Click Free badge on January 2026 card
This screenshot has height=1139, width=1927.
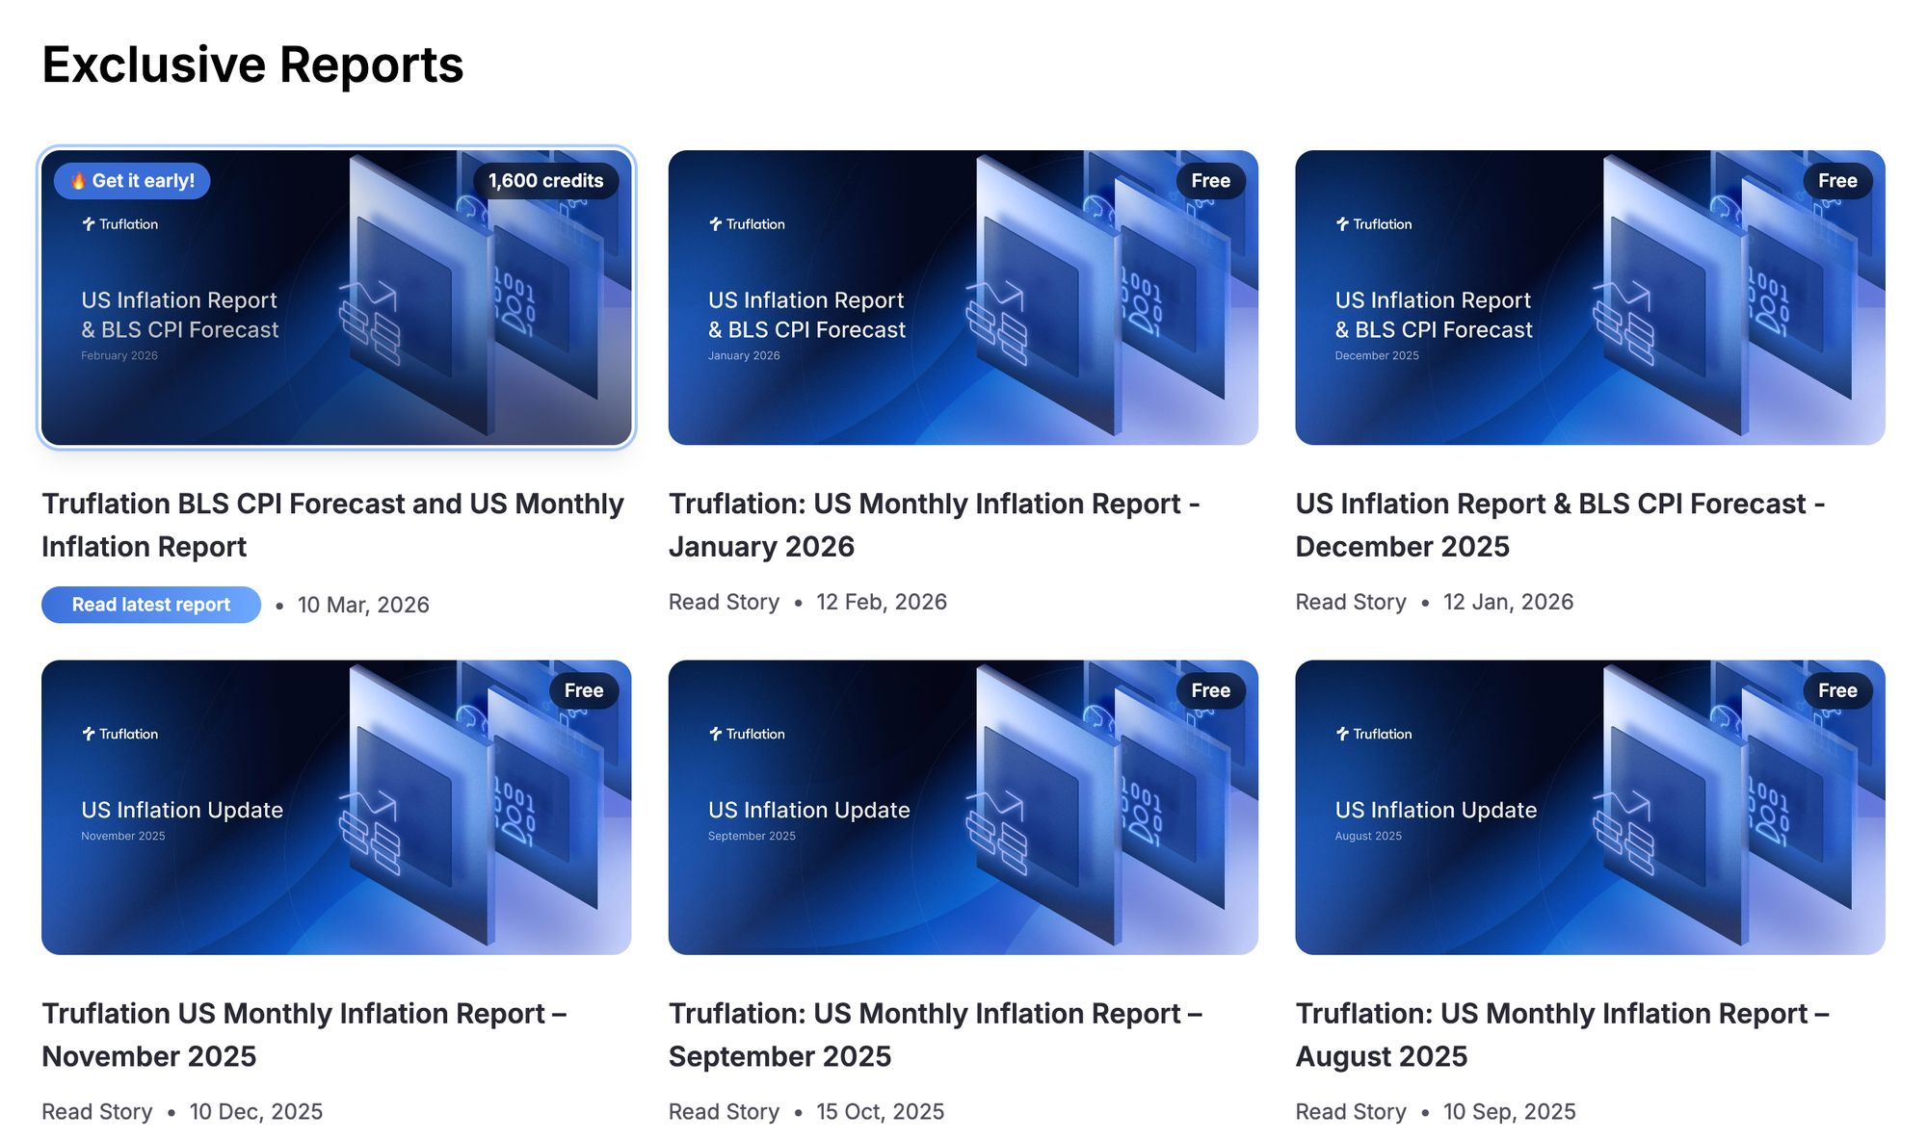(x=1210, y=181)
